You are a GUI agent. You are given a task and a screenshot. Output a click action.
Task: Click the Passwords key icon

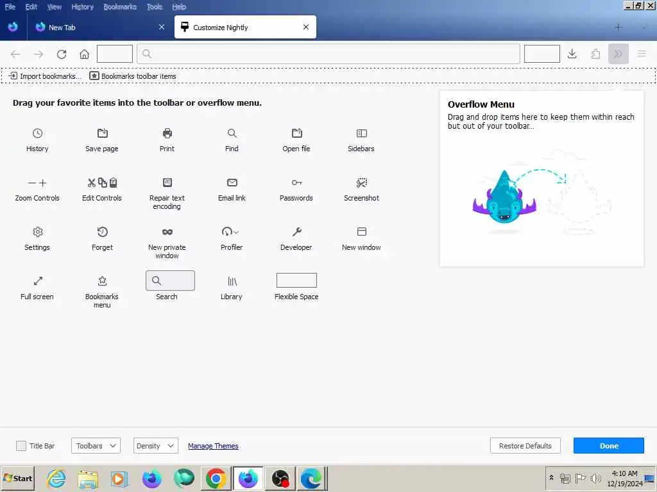[296, 183]
